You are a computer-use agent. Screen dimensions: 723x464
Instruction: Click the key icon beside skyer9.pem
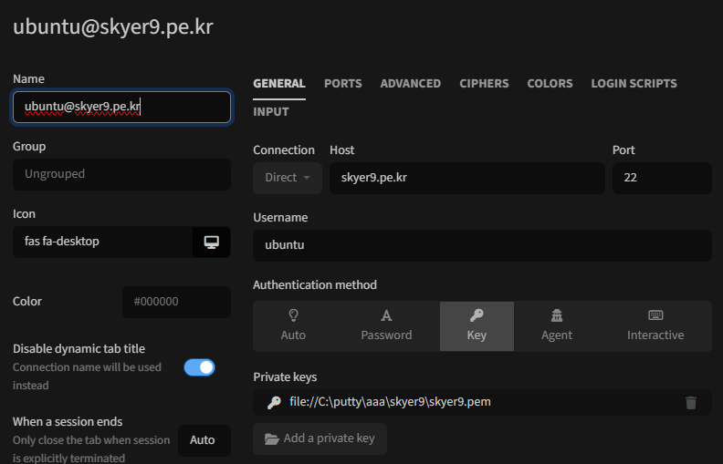coord(274,402)
